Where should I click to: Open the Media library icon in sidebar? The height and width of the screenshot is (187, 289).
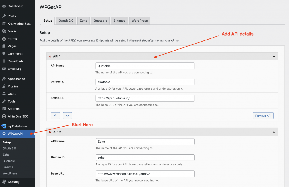tap(4, 31)
